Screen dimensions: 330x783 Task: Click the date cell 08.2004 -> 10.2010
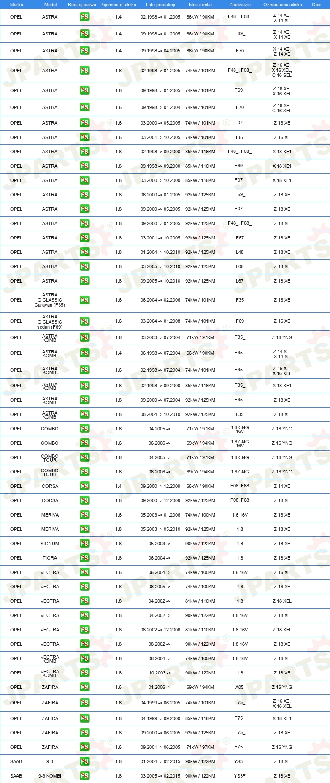click(160, 414)
